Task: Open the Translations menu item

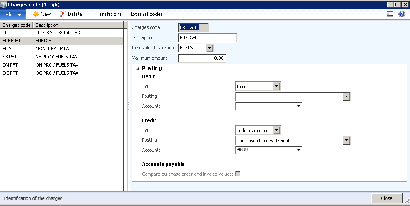Action: click(x=108, y=14)
